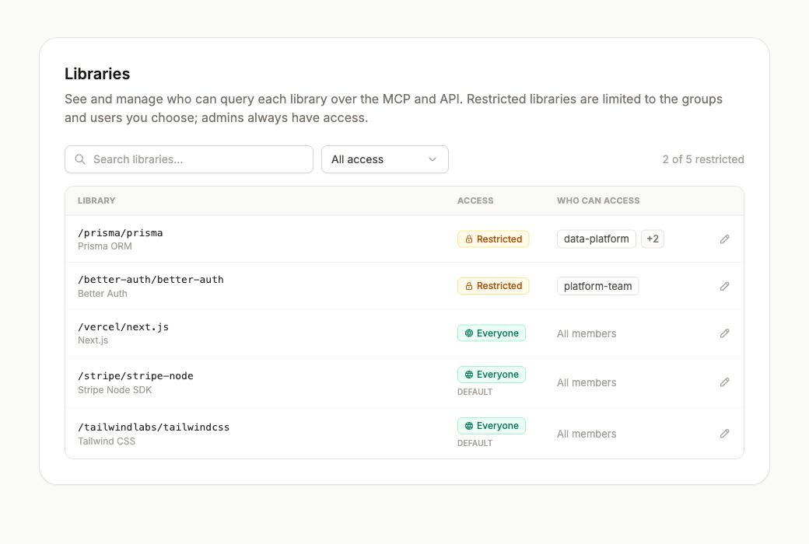The image size is (809, 544).
Task: Edit access for /prisma/prisma library
Action: 724,239
